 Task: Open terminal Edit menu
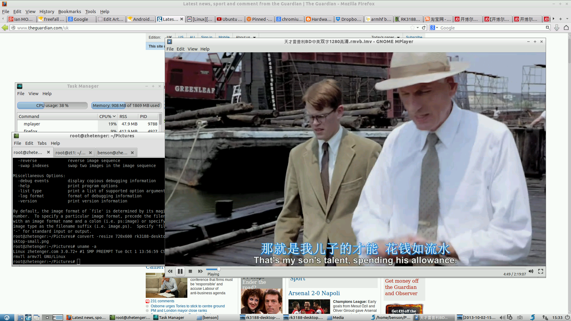pos(29,143)
